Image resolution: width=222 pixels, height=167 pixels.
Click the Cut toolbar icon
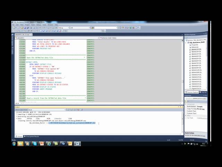pyautogui.click(x=31, y=28)
